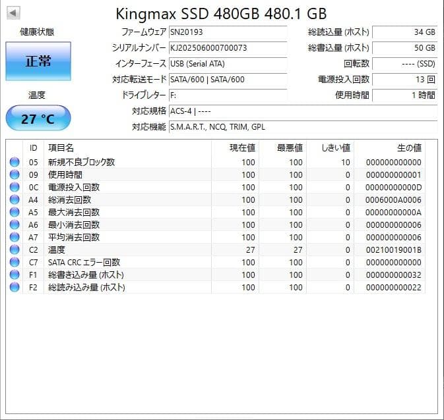Click raw value 00000000000D
This screenshot has width=444, height=420.
click(x=393, y=187)
